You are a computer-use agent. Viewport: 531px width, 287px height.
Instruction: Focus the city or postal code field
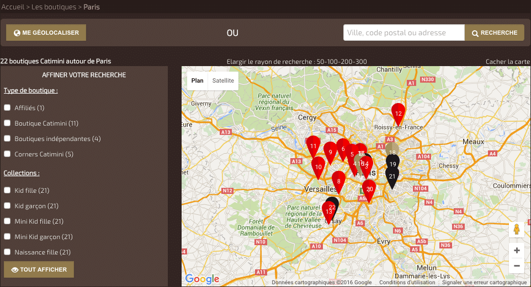pos(404,33)
